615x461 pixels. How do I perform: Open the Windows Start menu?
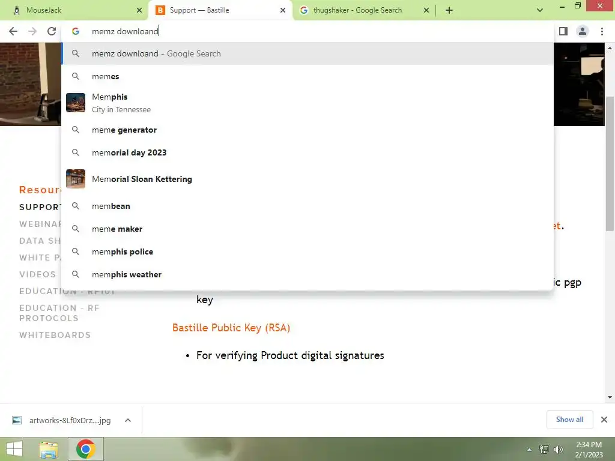point(14,449)
